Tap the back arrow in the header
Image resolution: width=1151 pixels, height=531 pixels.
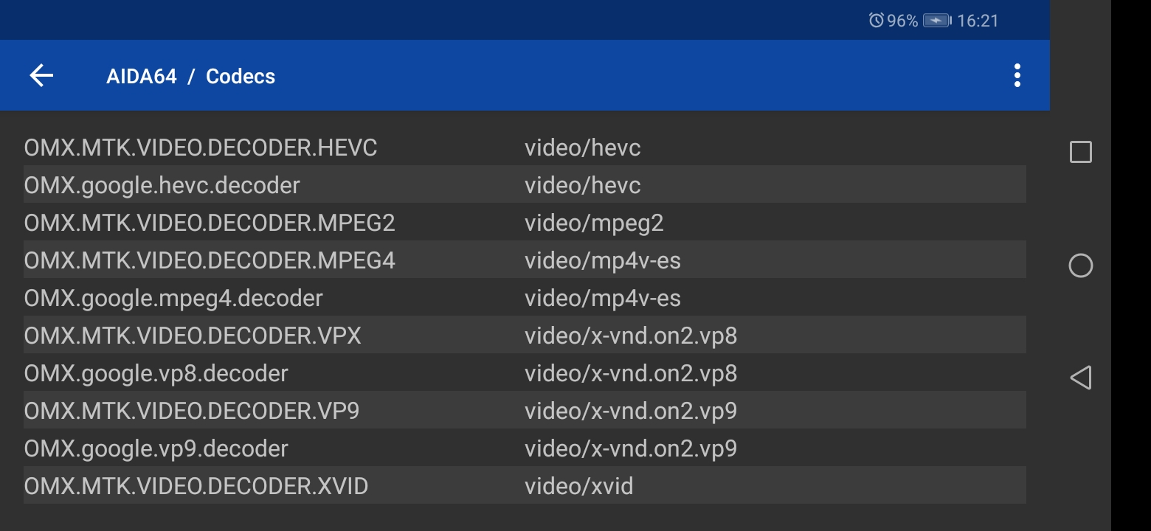coord(41,75)
